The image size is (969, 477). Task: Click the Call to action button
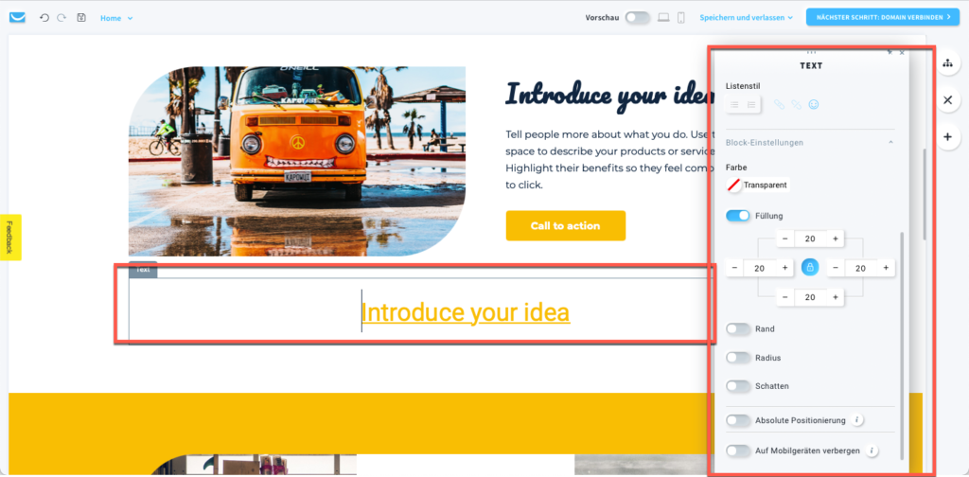(566, 225)
